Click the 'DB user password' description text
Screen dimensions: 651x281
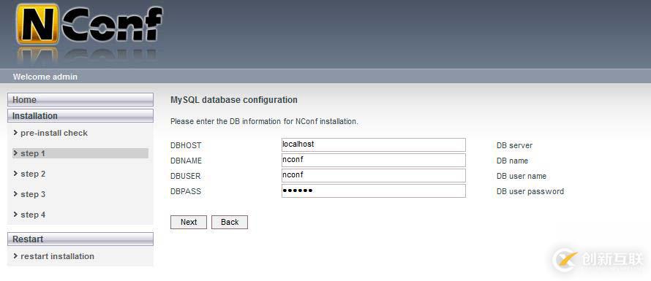530,191
